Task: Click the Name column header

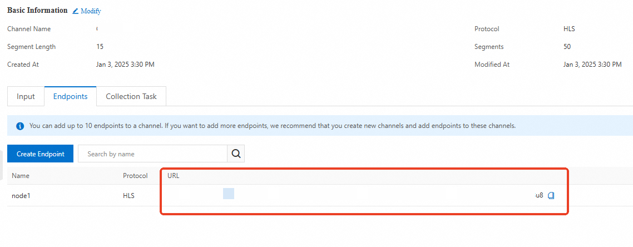Action: coord(21,176)
